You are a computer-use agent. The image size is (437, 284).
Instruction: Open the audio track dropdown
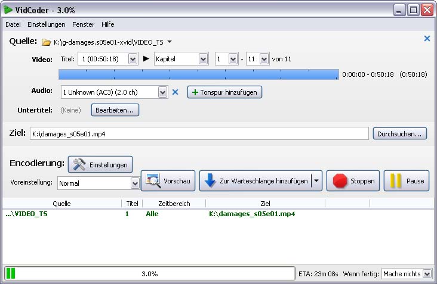(114, 92)
